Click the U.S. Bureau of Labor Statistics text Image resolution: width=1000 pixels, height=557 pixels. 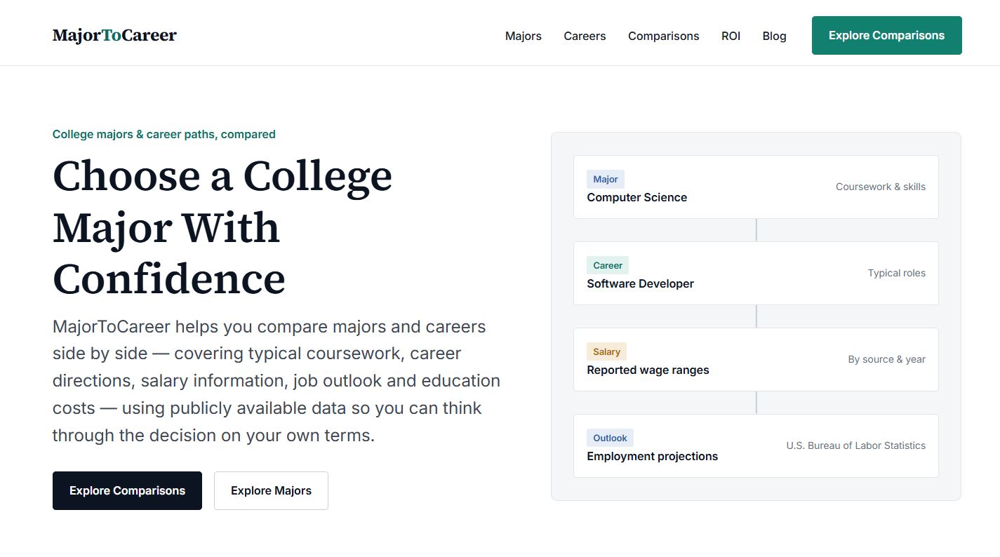pos(855,445)
